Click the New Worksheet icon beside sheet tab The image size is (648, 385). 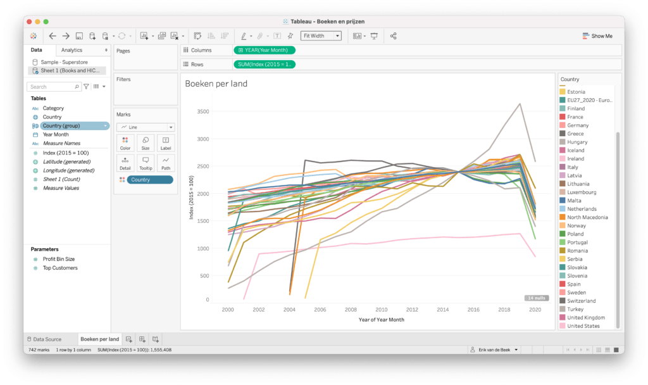129,339
